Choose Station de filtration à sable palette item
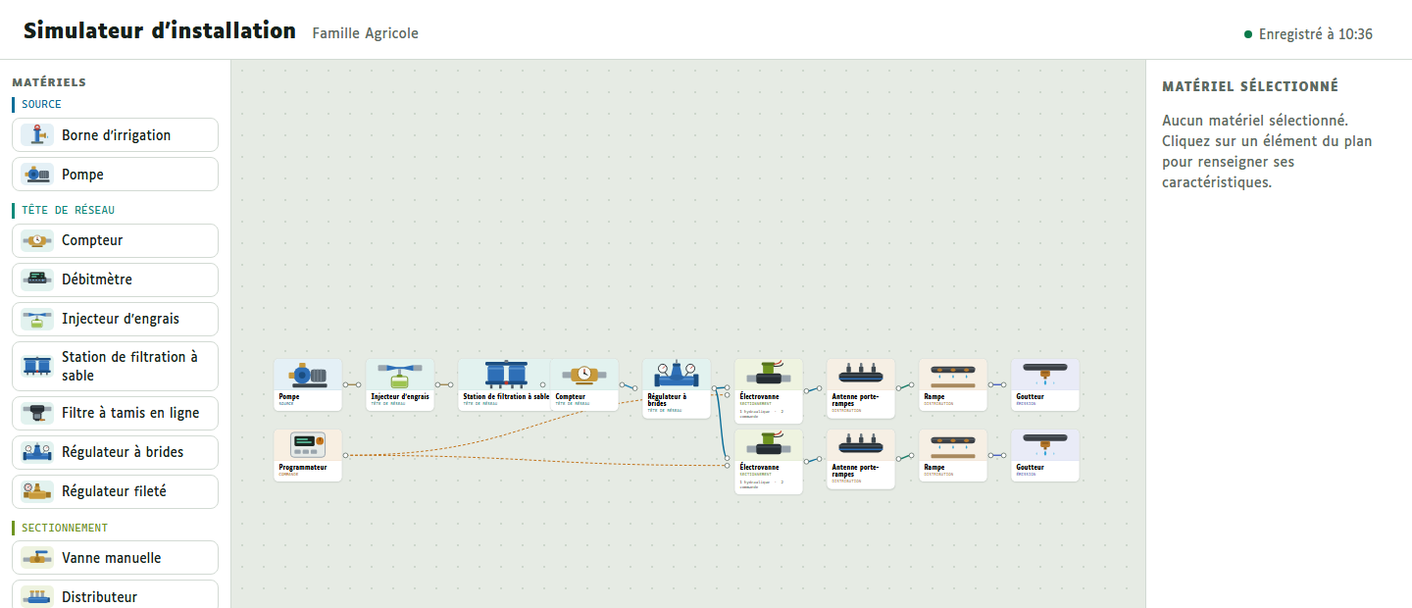The height and width of the screenshot is (608, 1412). [115, 366]
